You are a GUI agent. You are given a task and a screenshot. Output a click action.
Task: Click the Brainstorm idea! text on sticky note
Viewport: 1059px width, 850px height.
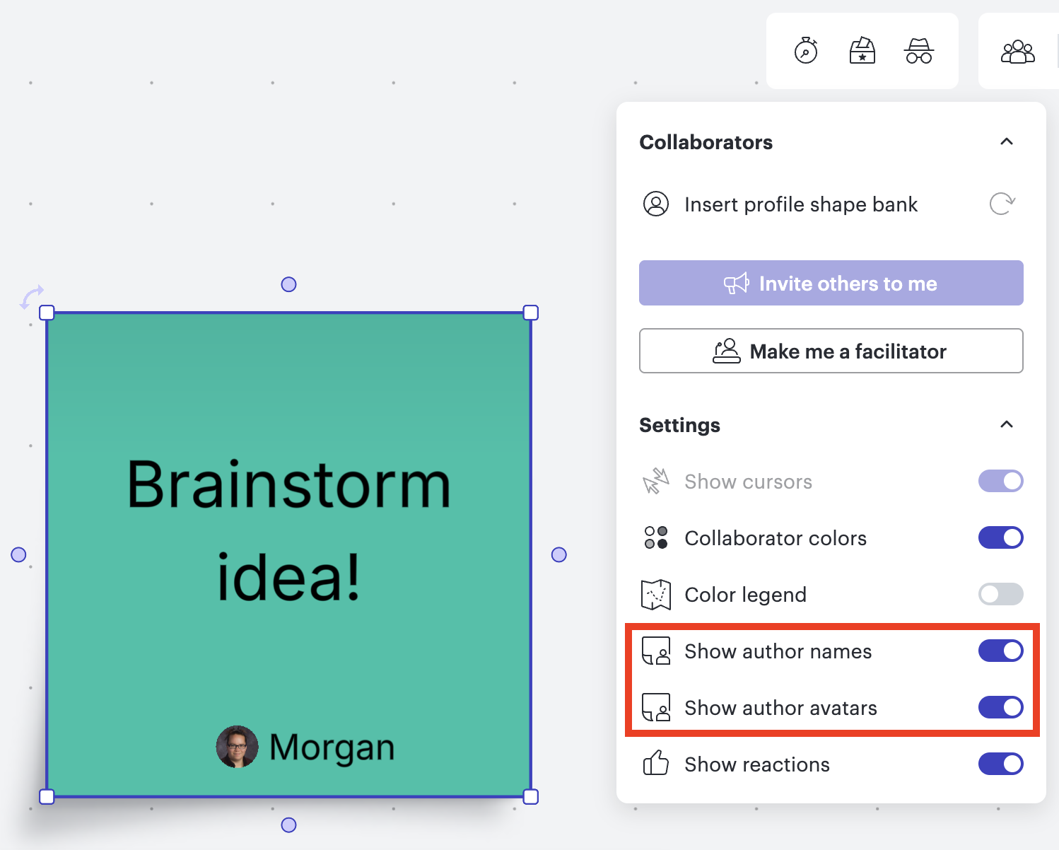coord(288,530)
